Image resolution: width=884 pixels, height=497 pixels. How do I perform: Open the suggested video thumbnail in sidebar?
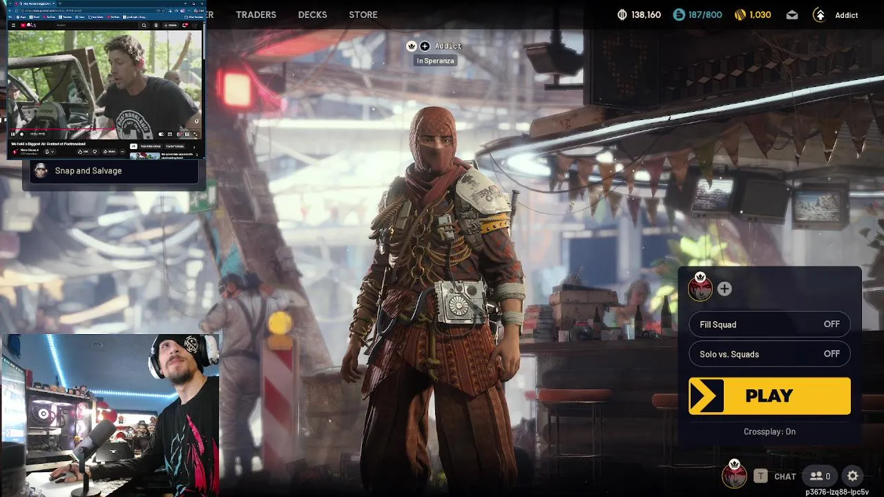point(144,155)
